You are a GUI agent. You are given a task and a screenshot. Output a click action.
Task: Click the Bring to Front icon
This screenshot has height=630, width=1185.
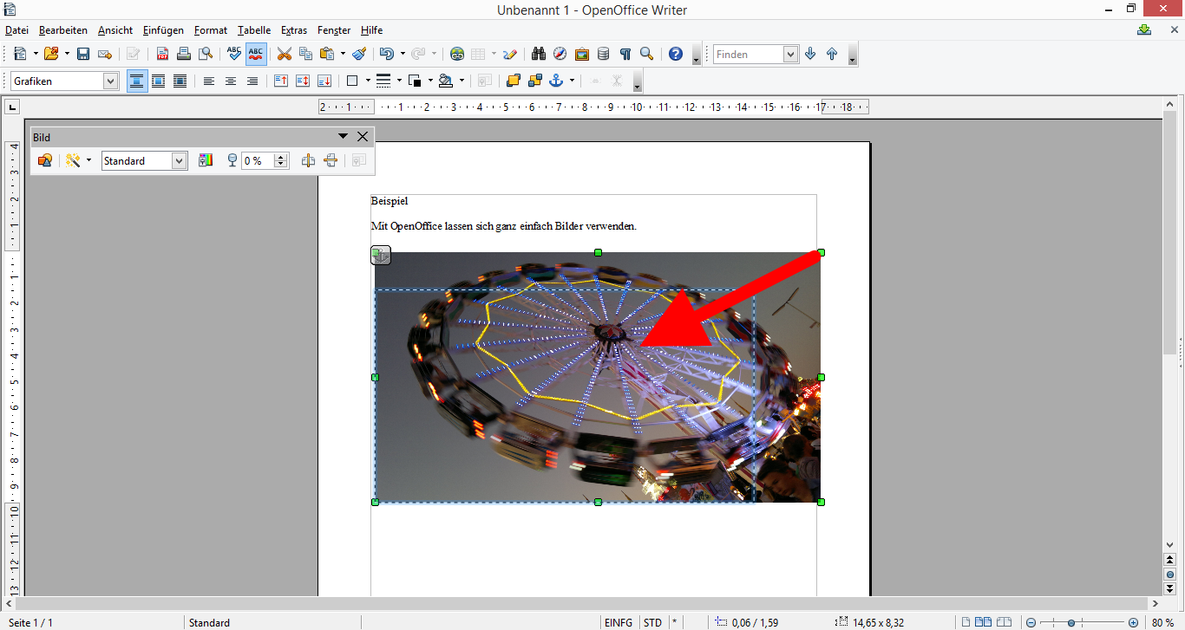pos(513,81)
